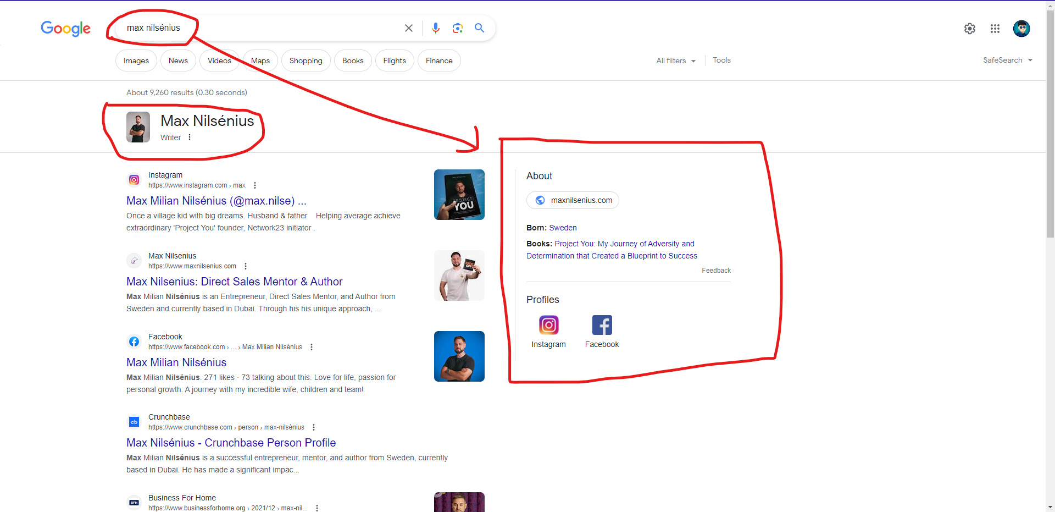Image resolution: width=1055 pixels, height=512 pixels.
Task: Click the Instagram icon under Profiles
Action: [548, 325]
